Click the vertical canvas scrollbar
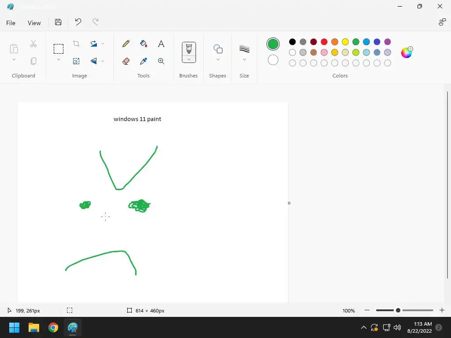The height and width of the screenshot is (338, 451). tap(447, 185)
